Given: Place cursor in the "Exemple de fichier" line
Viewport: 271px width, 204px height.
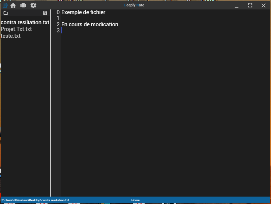Looking at the screenshot, I should coord(83,12).
